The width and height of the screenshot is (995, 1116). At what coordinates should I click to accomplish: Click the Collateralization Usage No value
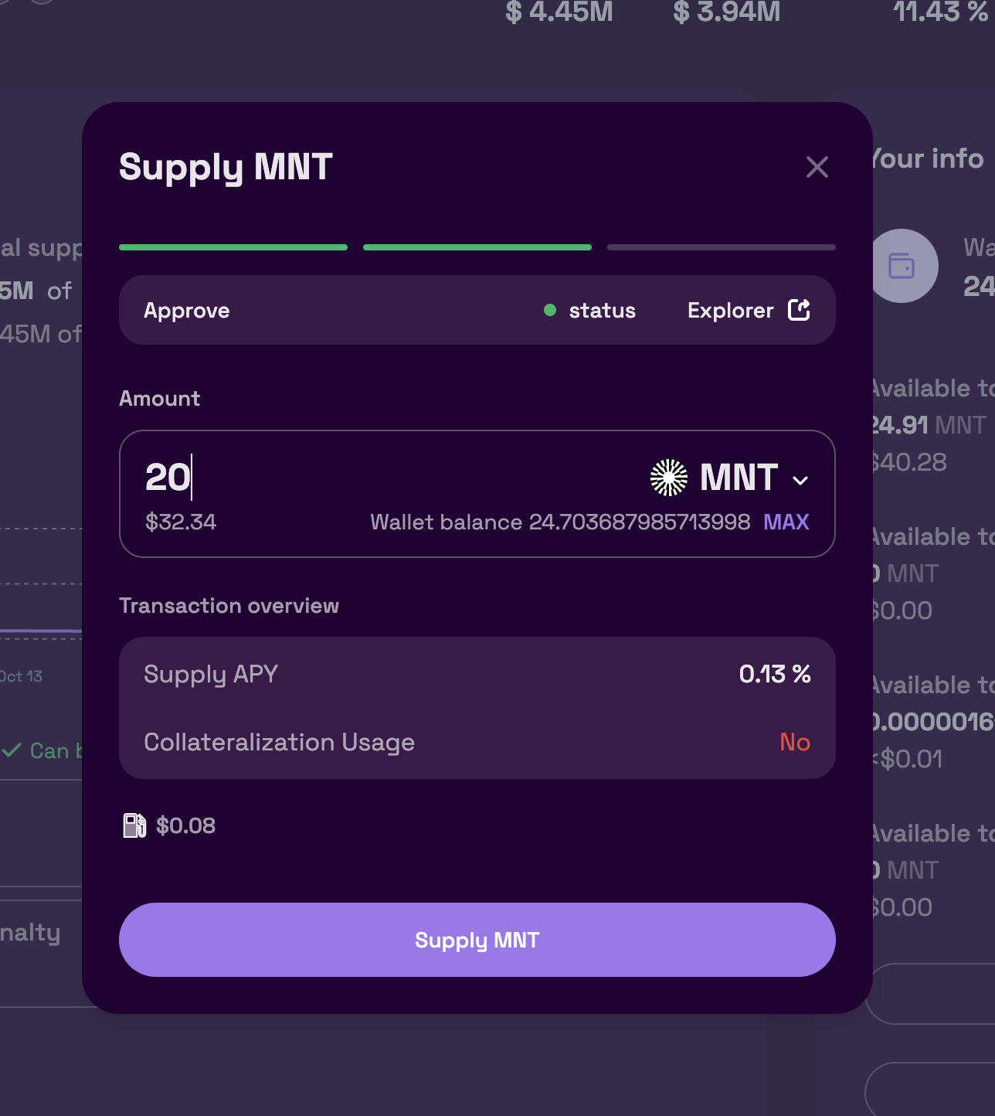point(795,742)
